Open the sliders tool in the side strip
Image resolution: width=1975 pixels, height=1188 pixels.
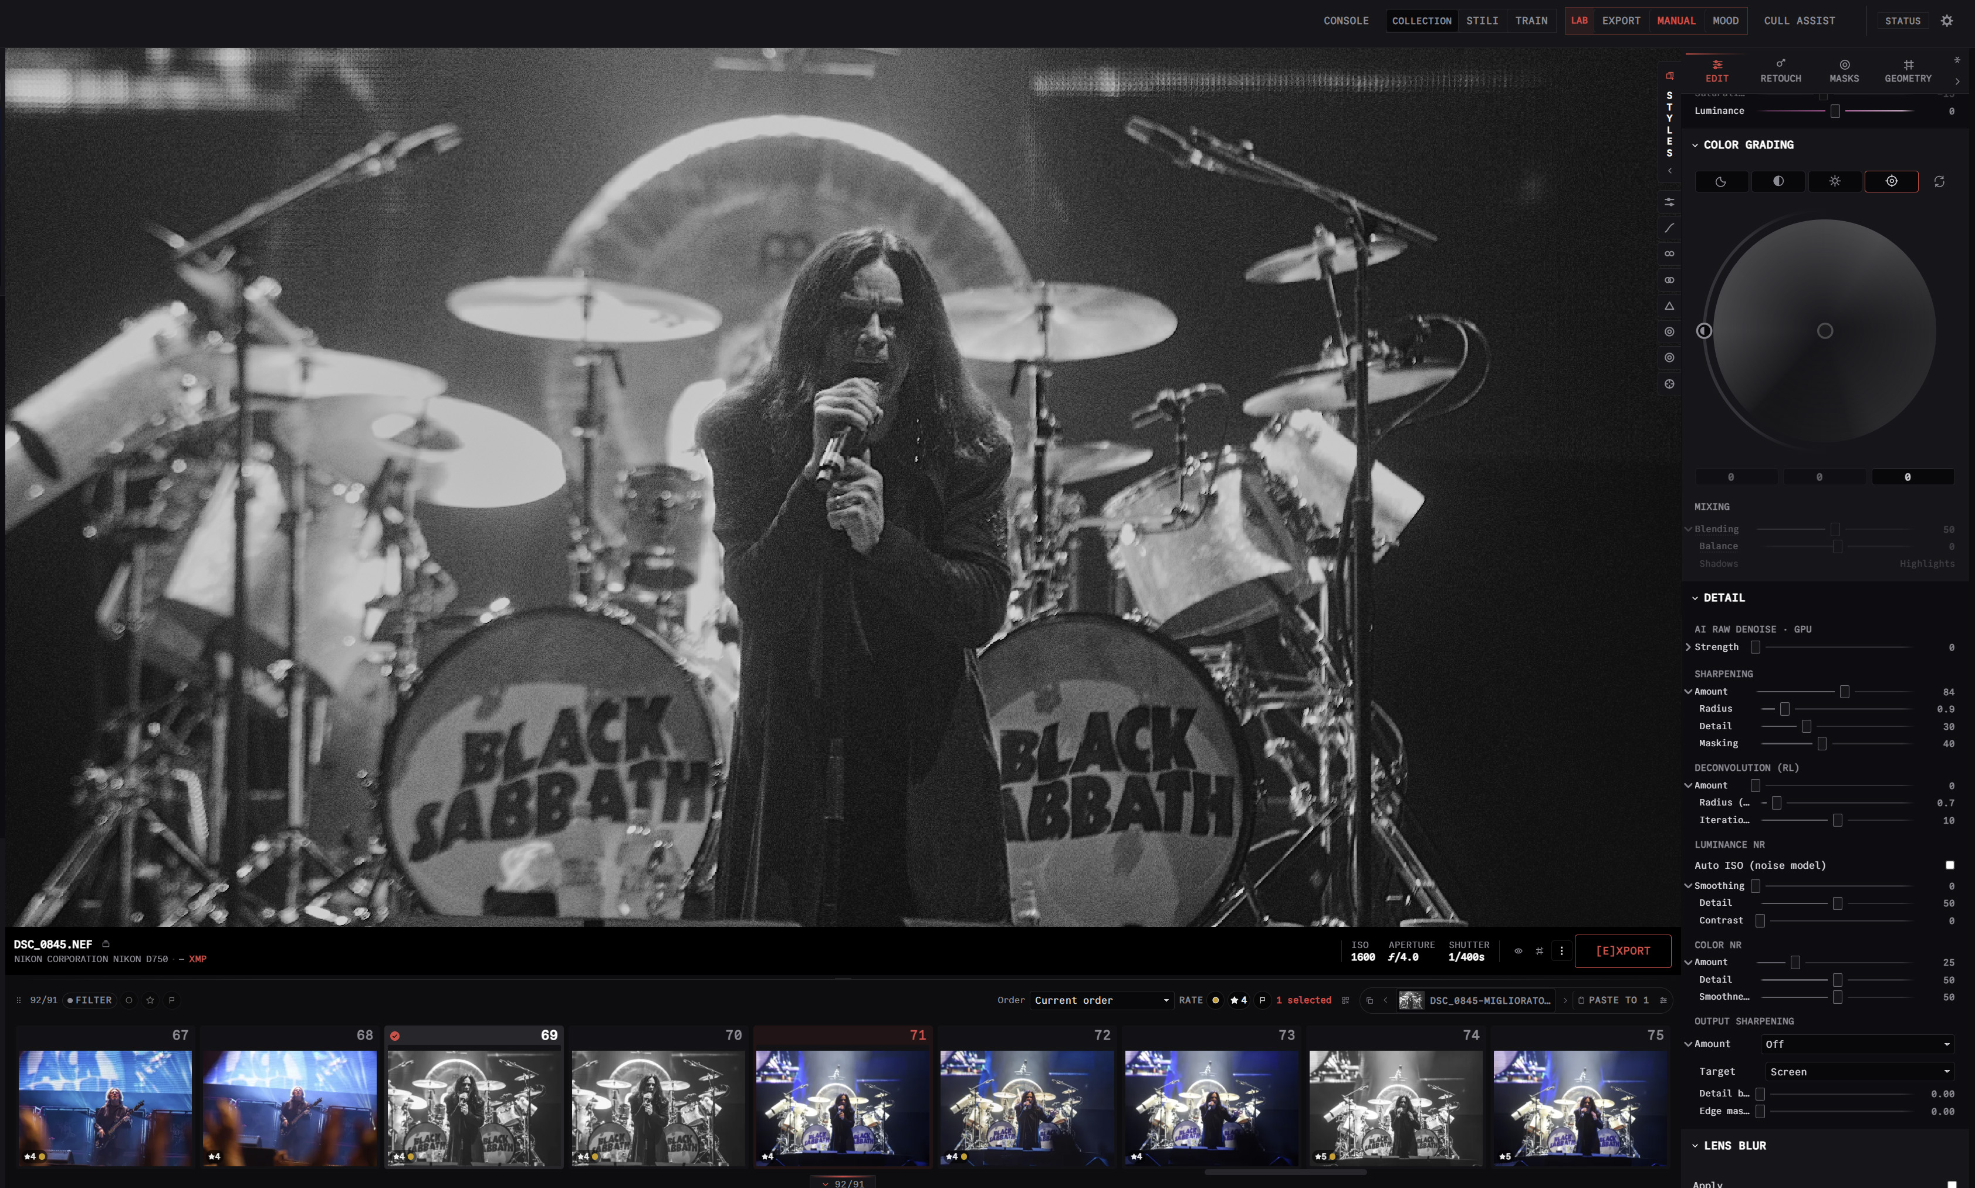point(1669,202)
